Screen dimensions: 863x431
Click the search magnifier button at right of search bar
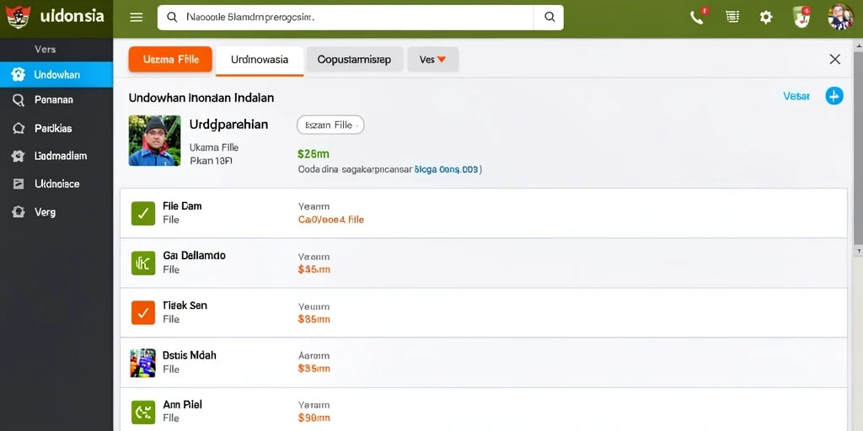[549, 18]
